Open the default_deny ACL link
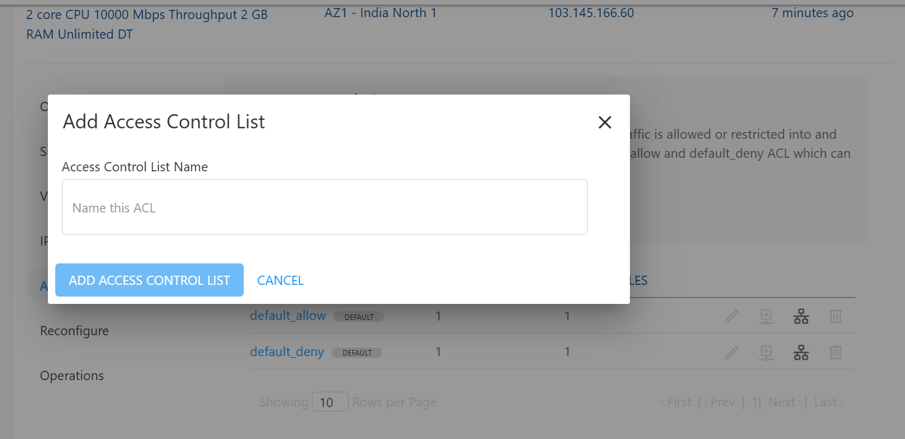 [x=287, y=352]
